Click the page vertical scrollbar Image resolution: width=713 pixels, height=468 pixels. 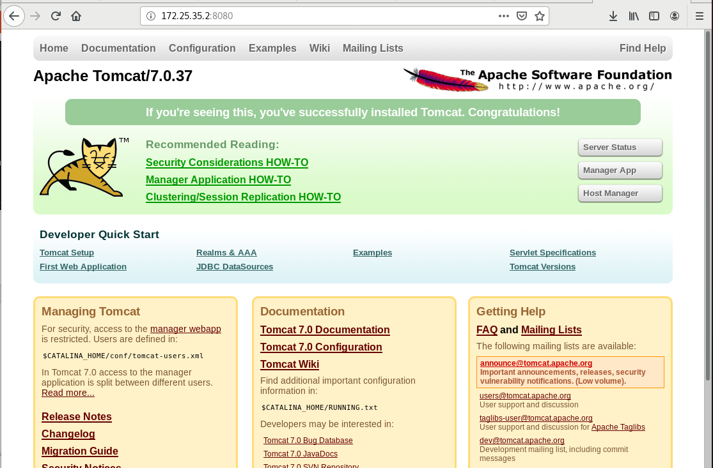click(708, 204)
